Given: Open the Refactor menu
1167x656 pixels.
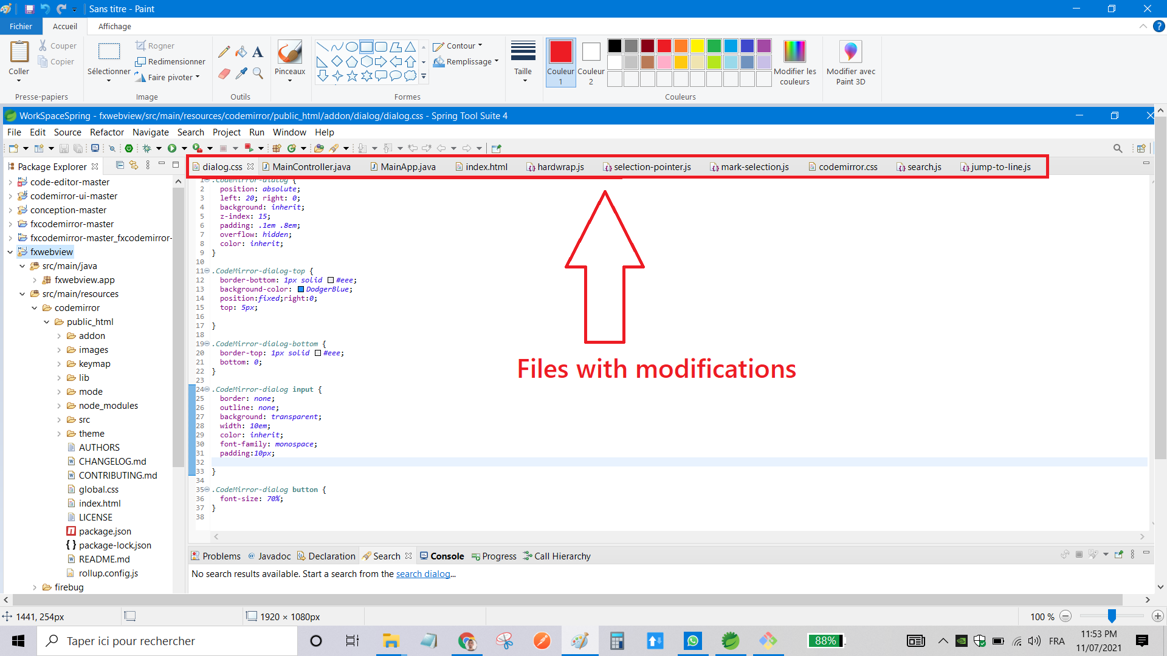Looking at the screenshot, I should point(107,132).
